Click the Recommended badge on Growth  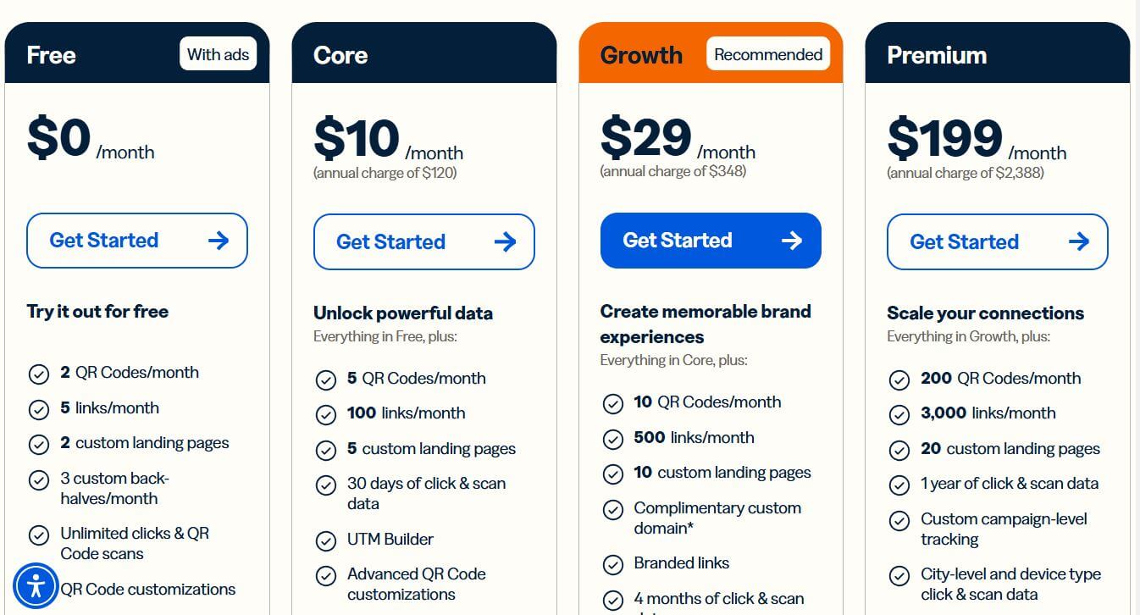click(x=768, y=55)
